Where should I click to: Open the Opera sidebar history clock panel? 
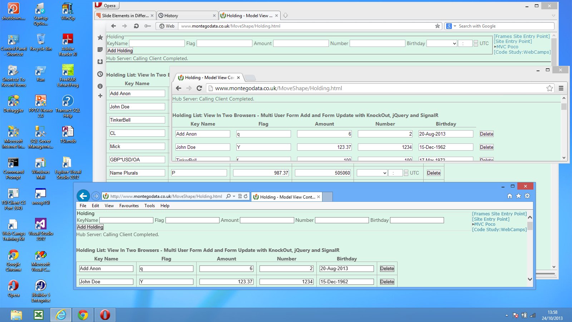coord(100,74)
